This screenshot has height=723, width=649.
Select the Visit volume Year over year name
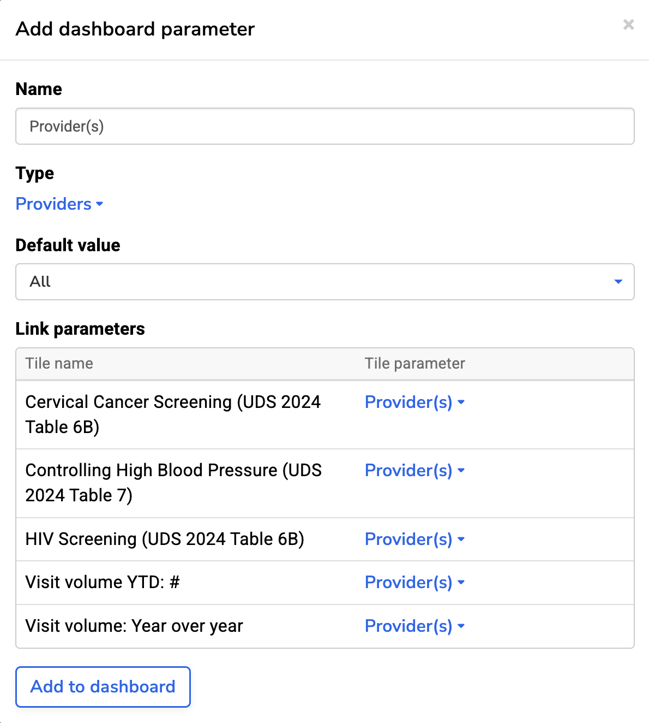point(134,626)
